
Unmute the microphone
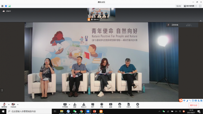(4, 105)
